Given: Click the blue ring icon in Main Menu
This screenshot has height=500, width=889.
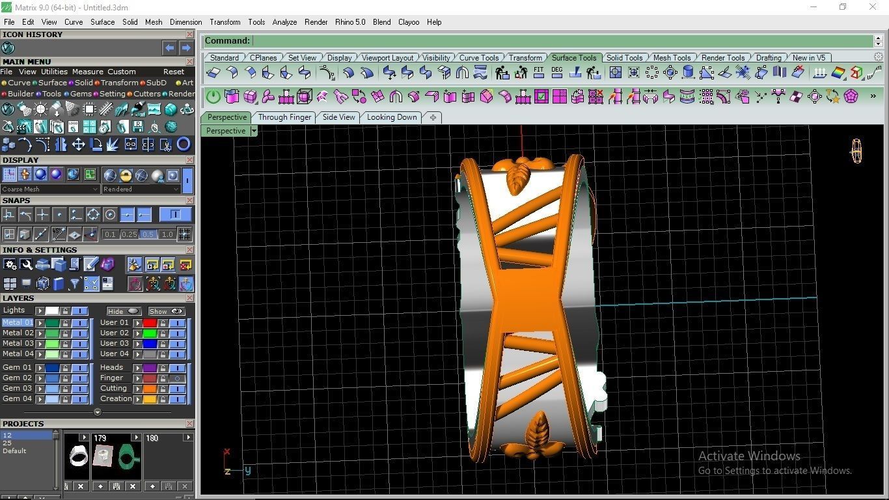Looking at the screenshot, I should pyautogui.click(x=184, y=144).
